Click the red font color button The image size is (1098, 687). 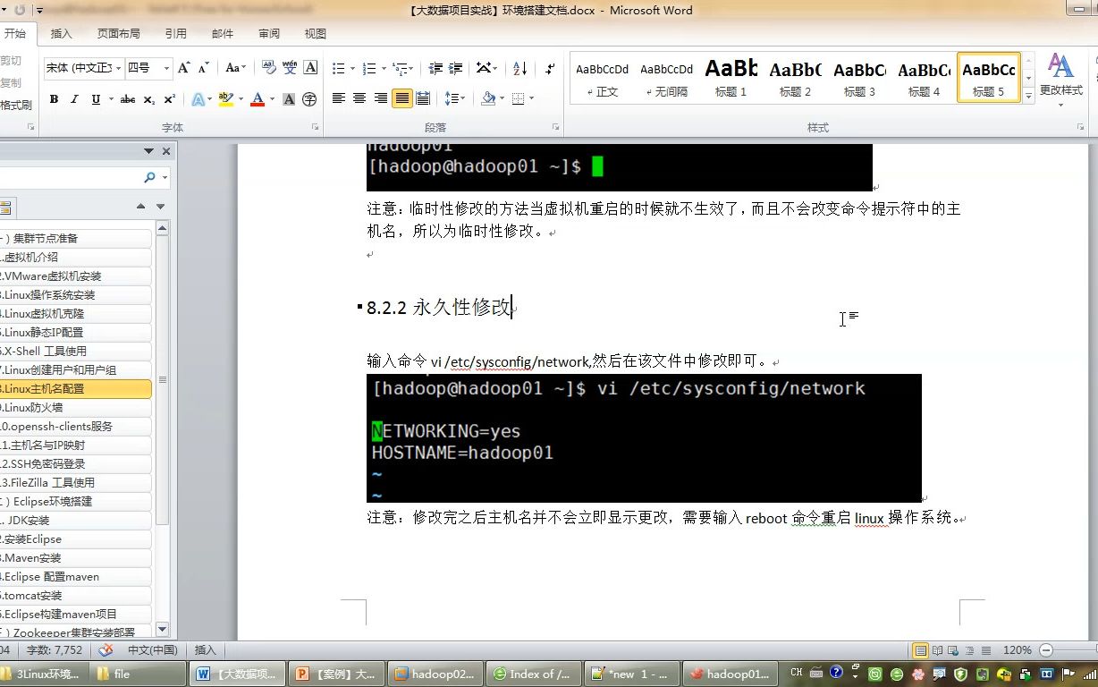click(258, 99)
